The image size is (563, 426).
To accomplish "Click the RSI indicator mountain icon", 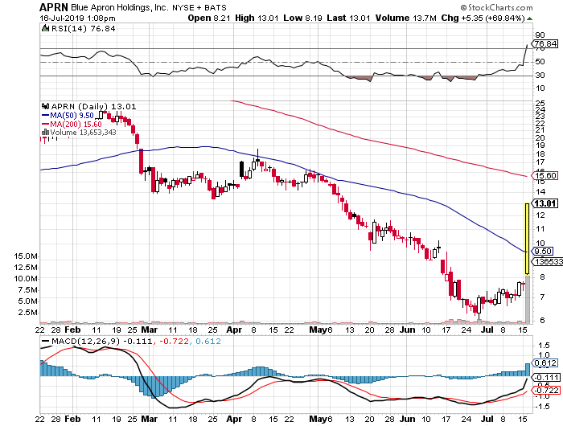I will [45, 28].
